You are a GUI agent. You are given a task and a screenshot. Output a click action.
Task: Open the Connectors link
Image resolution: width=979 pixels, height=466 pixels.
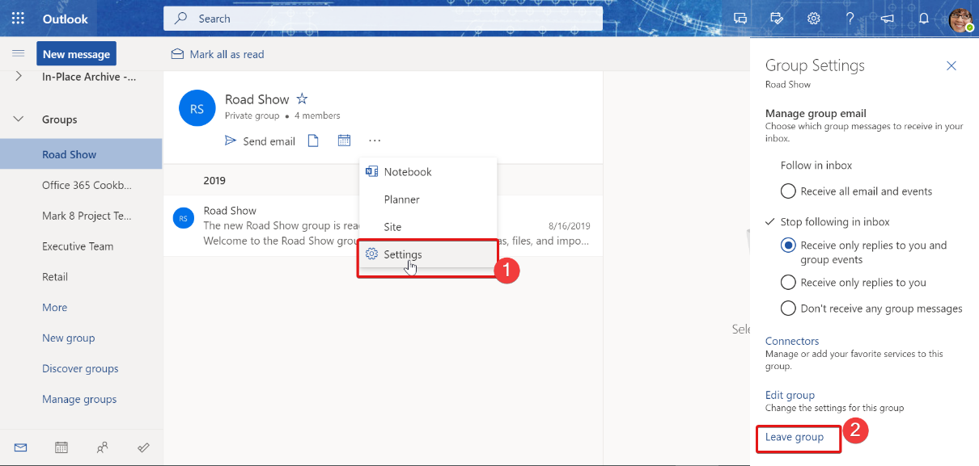[x=791, y=340]
